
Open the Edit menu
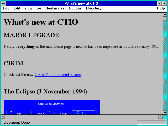point(17,8)
